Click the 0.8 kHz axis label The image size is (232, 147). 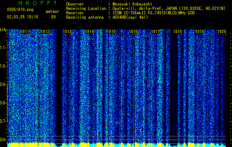[x=3, y=103]
